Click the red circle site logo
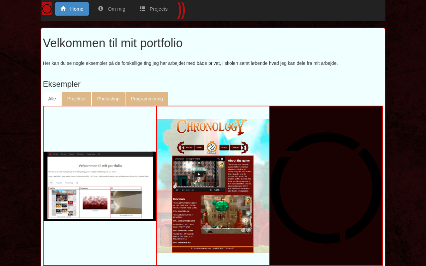Screen dimensions: 426x266 pos(47,9)
